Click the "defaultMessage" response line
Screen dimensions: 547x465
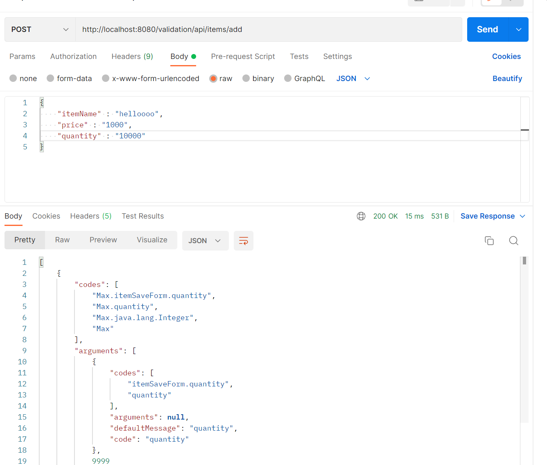coord(174,428)
